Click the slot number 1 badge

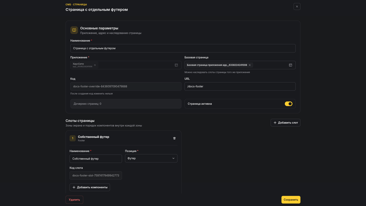pyautogui.click(x=73, y=138)
